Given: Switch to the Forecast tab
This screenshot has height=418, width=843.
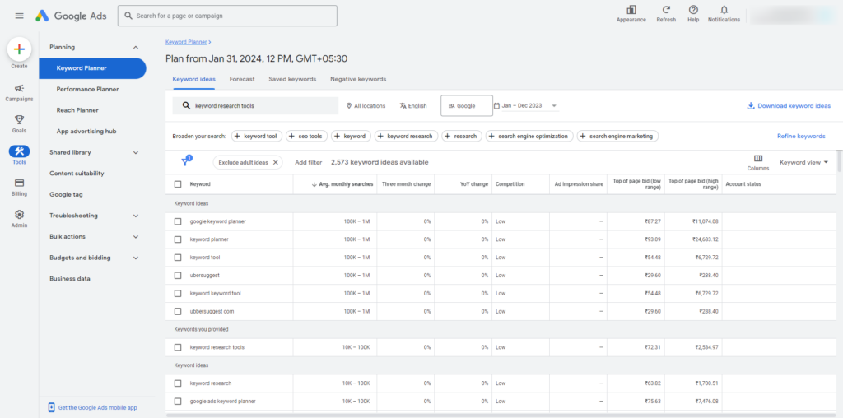Looking at the screenshot, I should 242,79.
